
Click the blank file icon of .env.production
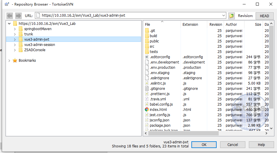click(147, 67)
